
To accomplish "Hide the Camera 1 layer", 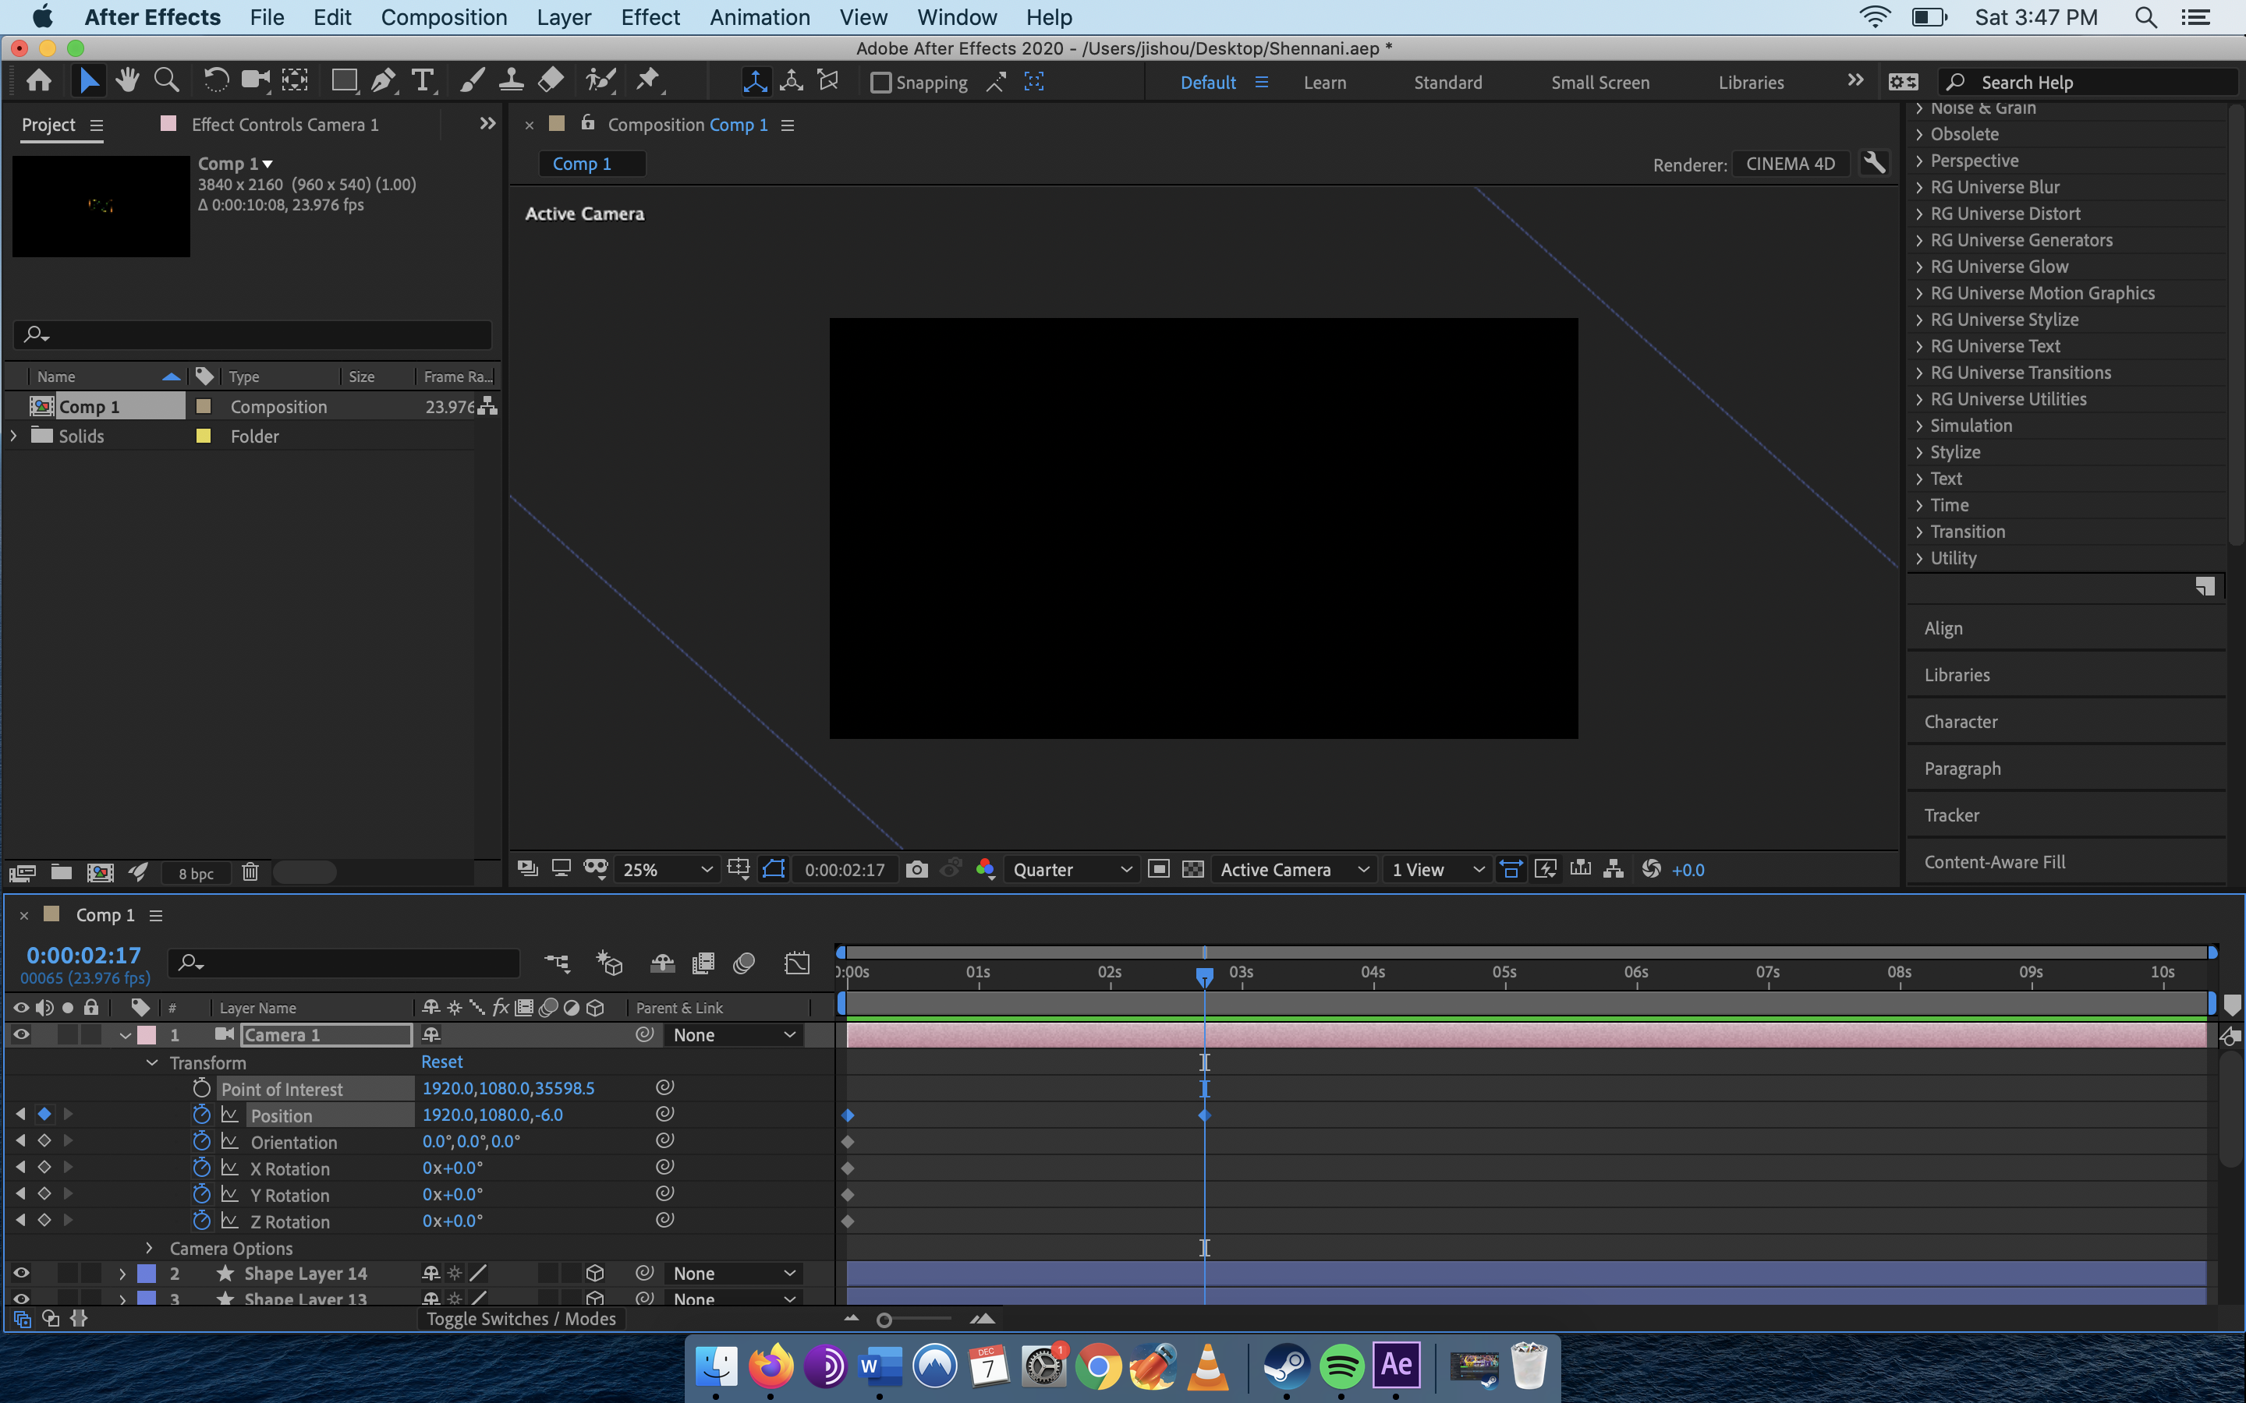I will click(x=20, y=1034).
